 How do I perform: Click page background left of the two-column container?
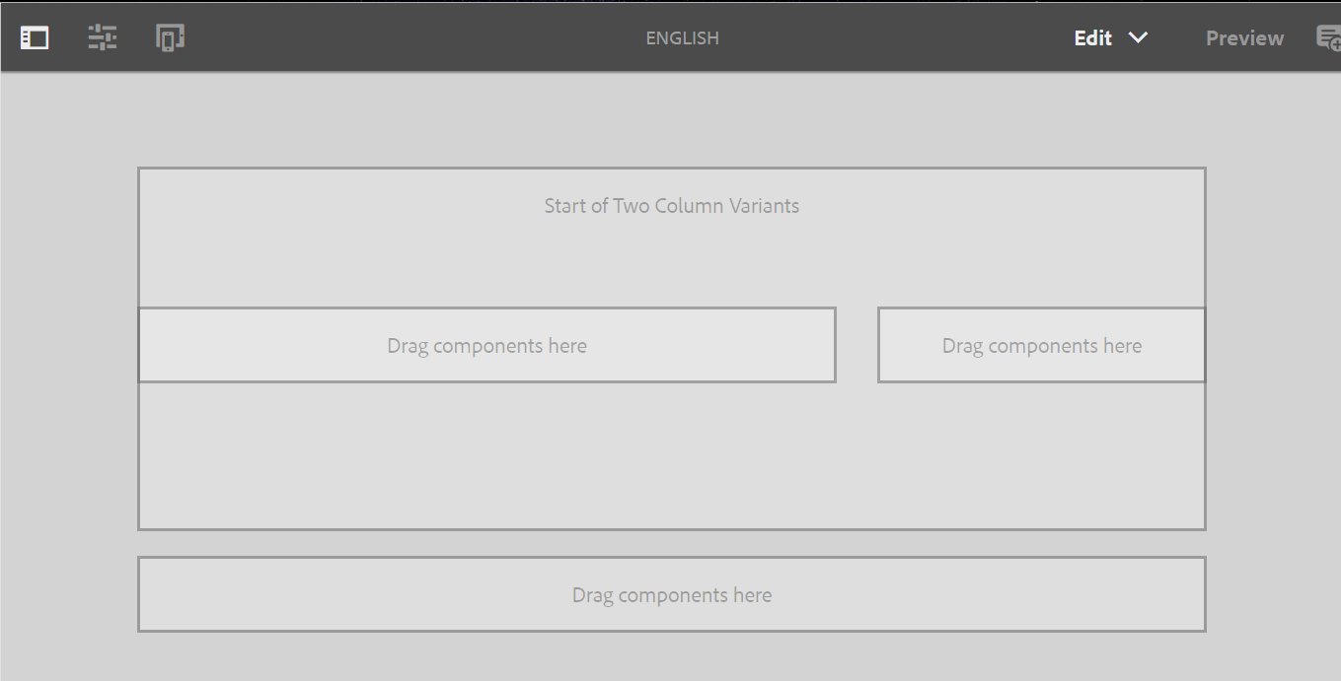coord(69,345)
